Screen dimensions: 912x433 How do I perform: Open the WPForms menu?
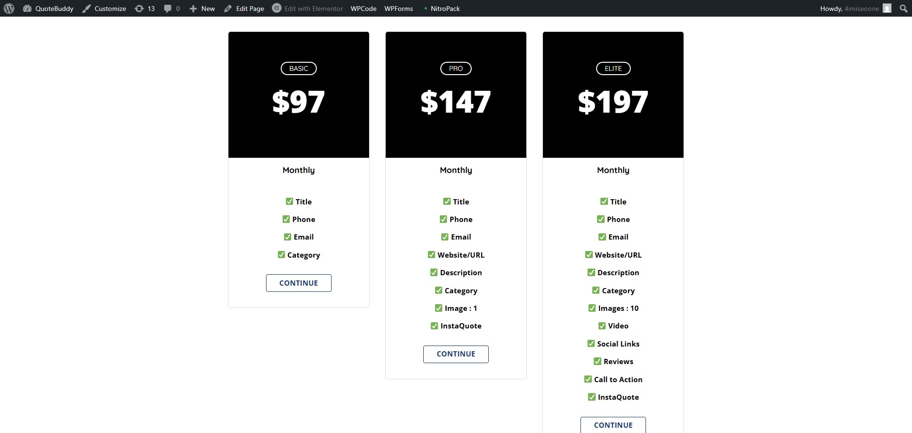(399, 9)
